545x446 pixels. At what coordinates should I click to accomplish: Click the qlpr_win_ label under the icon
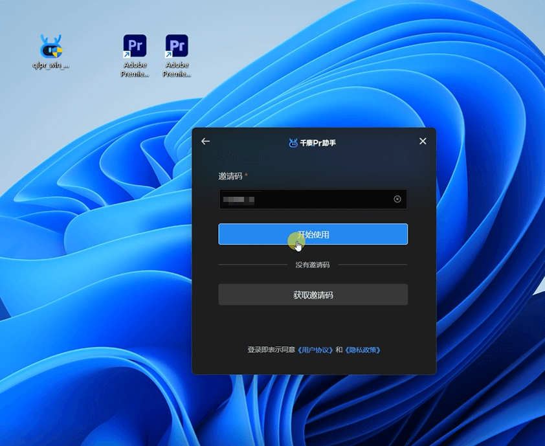click(x=50, y=65)
